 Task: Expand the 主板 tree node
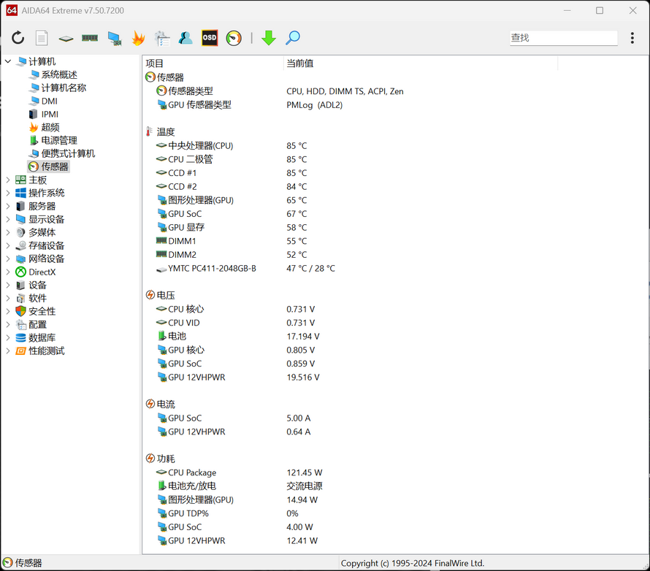point(8,180)
